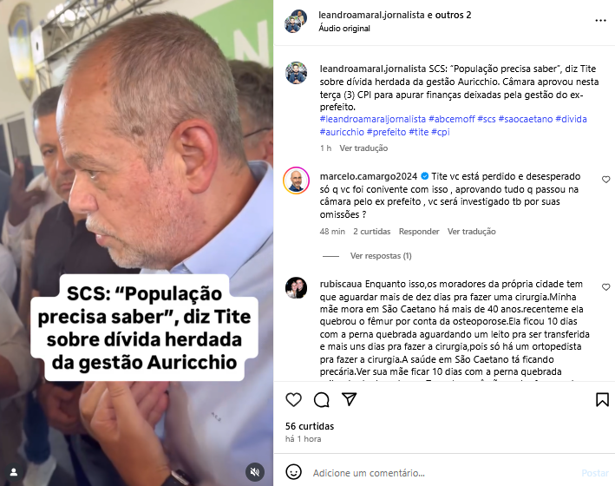This screenshot has width=615, height=486.
Task: Click Postar to submit comment
Action: pos(594,473)
